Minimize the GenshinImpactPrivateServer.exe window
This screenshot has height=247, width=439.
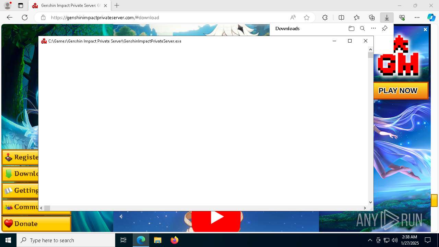click(x=334, y=41)
